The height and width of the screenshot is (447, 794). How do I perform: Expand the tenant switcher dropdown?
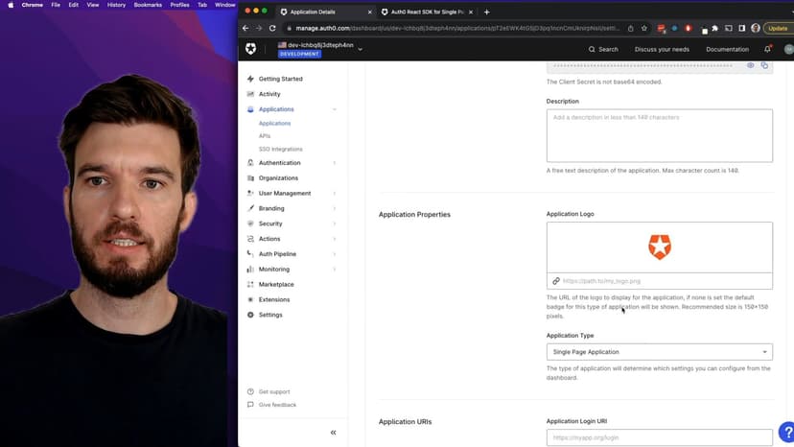360,48
